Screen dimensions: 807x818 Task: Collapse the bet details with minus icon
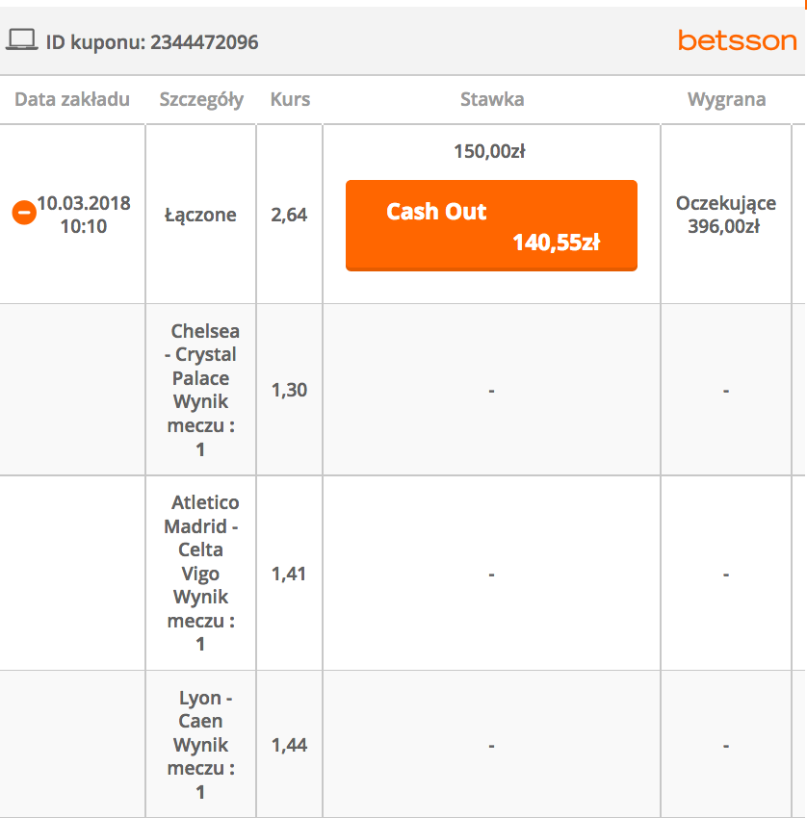(x=24, y=213)
